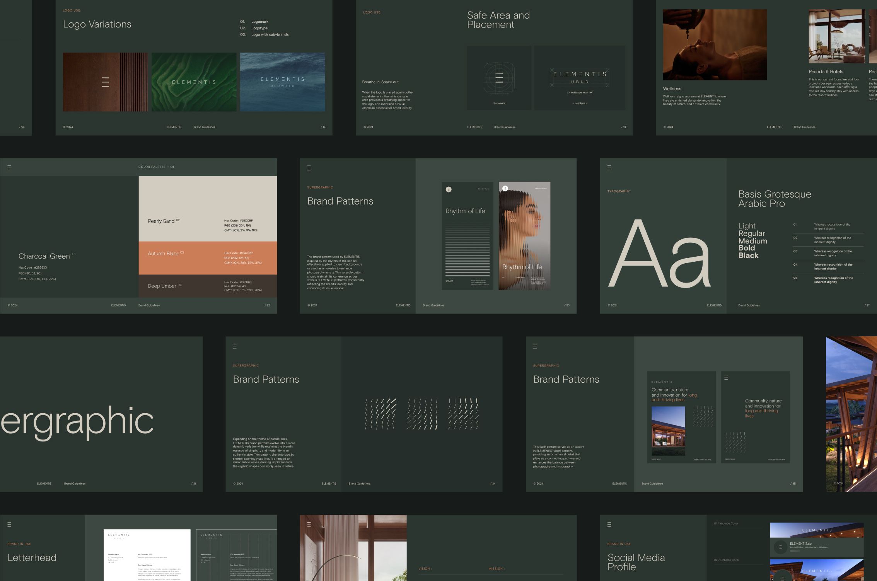Select the Autumn Blaze color swatch
Viewport: 877px width, 581px height.
coord(208,258)
